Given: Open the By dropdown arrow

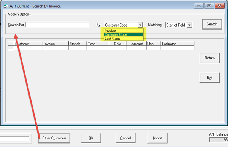Looking at the screenshot, I should click(140, 25).
